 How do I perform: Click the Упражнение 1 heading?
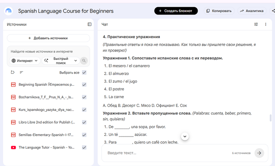[163, 58]
